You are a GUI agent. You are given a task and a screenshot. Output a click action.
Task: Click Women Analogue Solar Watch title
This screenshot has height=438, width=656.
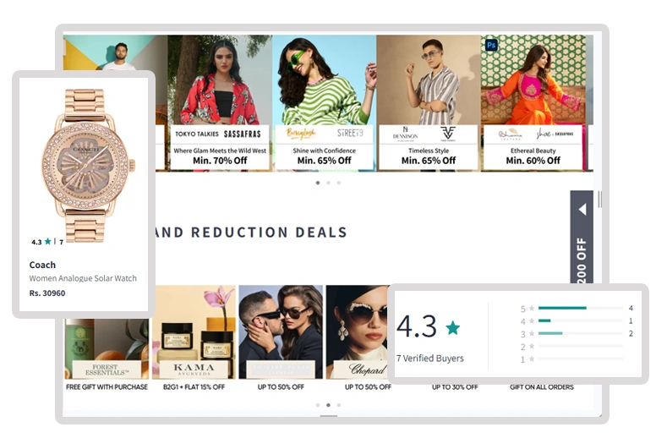(83, 278)
